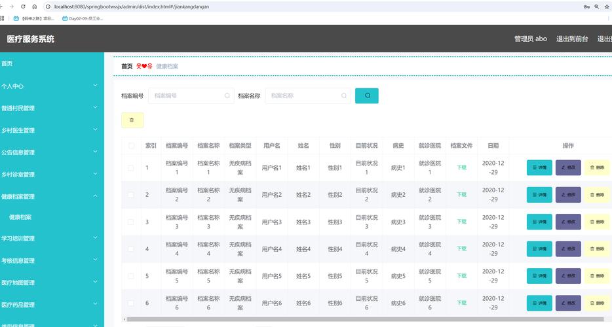Download the 档案文件 for row 6

click(461, 303)
